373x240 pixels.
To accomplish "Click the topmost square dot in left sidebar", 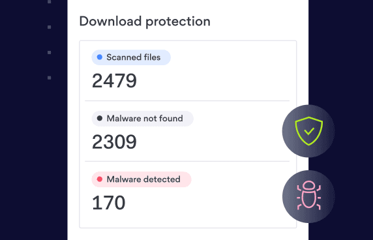I will [50, 2].
